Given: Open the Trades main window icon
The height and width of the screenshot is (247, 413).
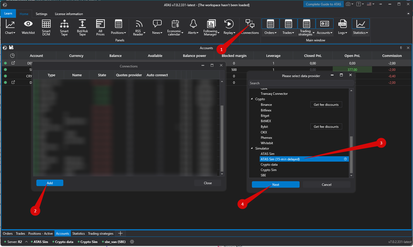Looking at the screenshot, I should [x=288, y=24].
